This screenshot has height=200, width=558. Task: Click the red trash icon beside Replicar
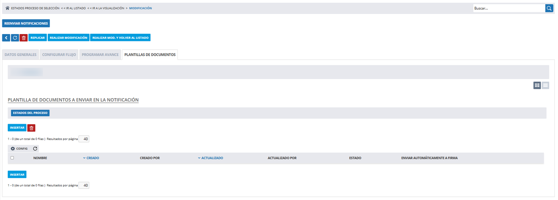pyautogui.click(x=24, y=38)
